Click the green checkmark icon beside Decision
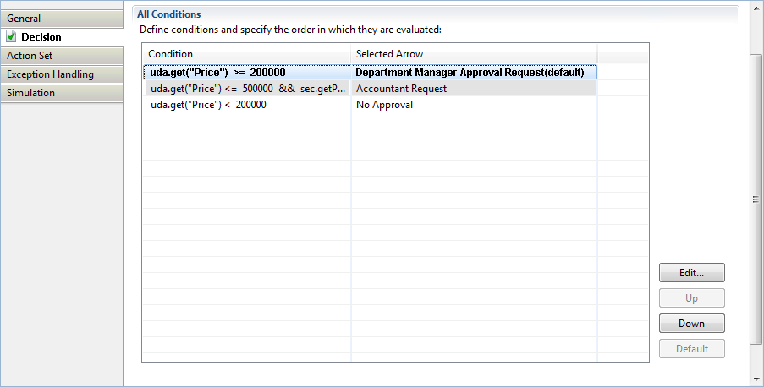This screenshot has width=764, height=387. click(x=11, y=37)
